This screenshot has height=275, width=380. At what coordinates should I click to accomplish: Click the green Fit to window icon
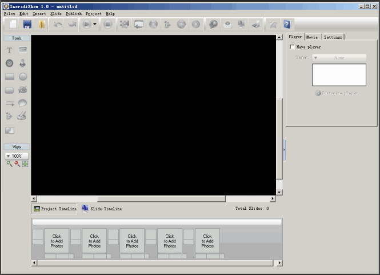pos(25,164)
